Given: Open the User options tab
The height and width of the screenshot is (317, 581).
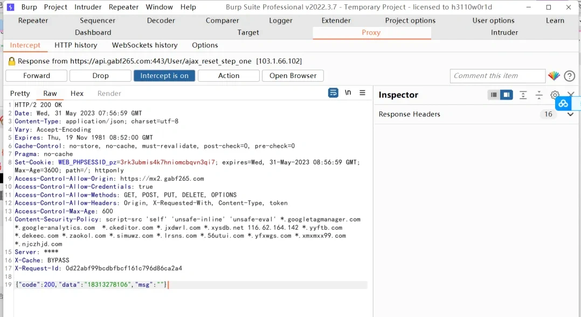Looking at the screenshot, I should coord(493,20).
